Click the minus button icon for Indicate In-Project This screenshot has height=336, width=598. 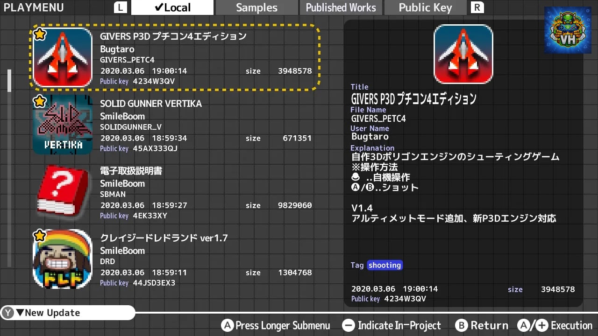(x=349, y=325)
